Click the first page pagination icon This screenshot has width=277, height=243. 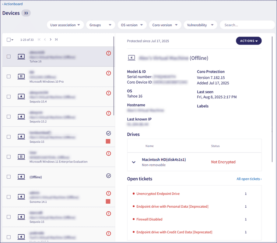39,40
